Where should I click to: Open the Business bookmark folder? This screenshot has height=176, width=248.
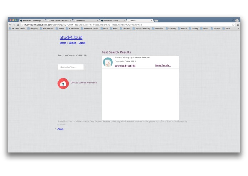(216, 29)
